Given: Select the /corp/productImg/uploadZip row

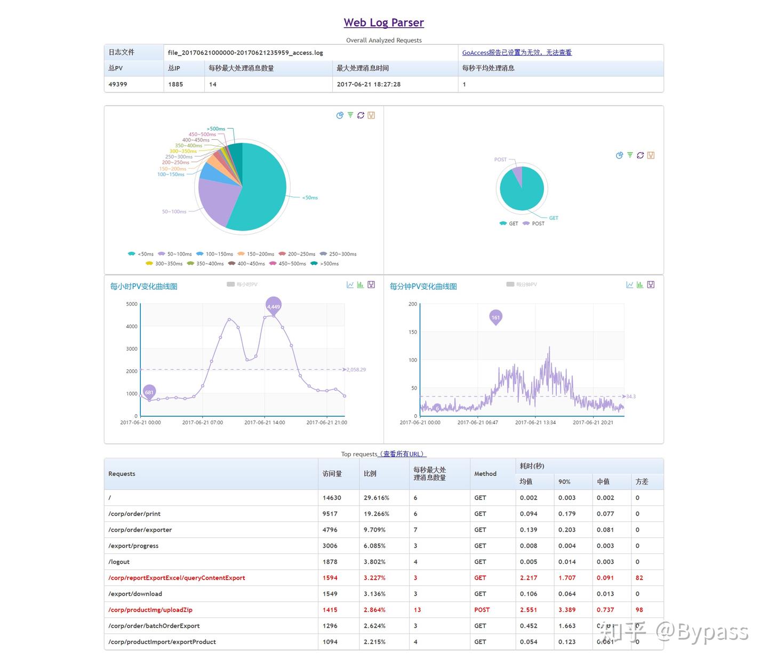Looking at the screenshot, I should (150, 609).
